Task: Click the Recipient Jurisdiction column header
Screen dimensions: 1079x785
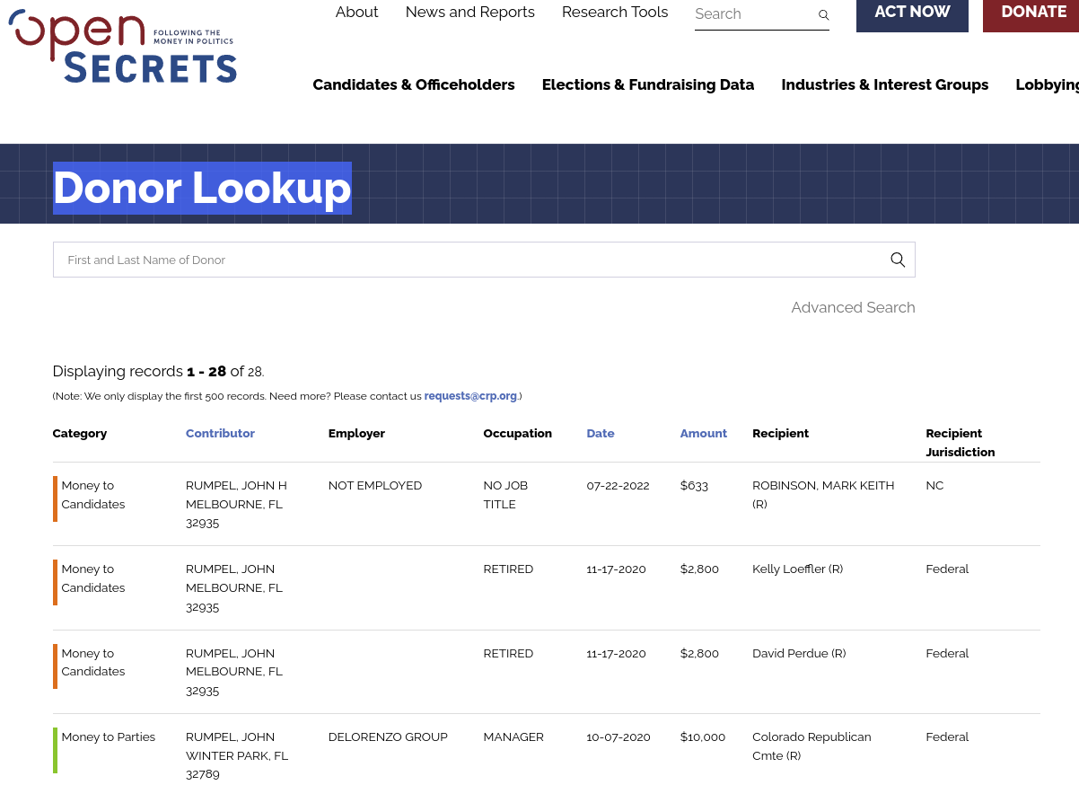Action: tap(960, 443)
